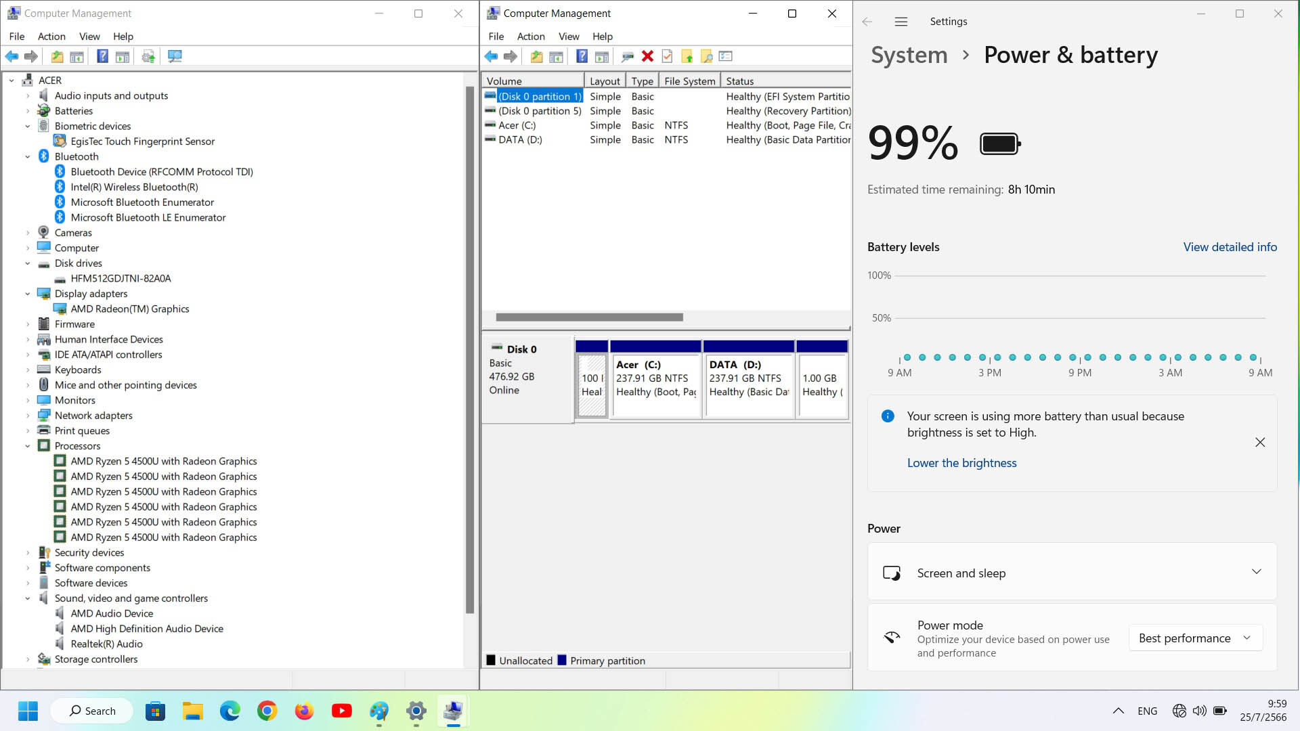The height and width of the screenshot is (731, 1300).
Task: Select DATA (D:) row in volume list
Action: pos(667,139)
